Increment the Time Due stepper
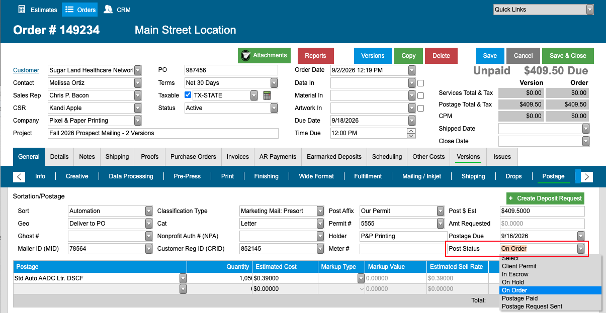 [411, 131]
